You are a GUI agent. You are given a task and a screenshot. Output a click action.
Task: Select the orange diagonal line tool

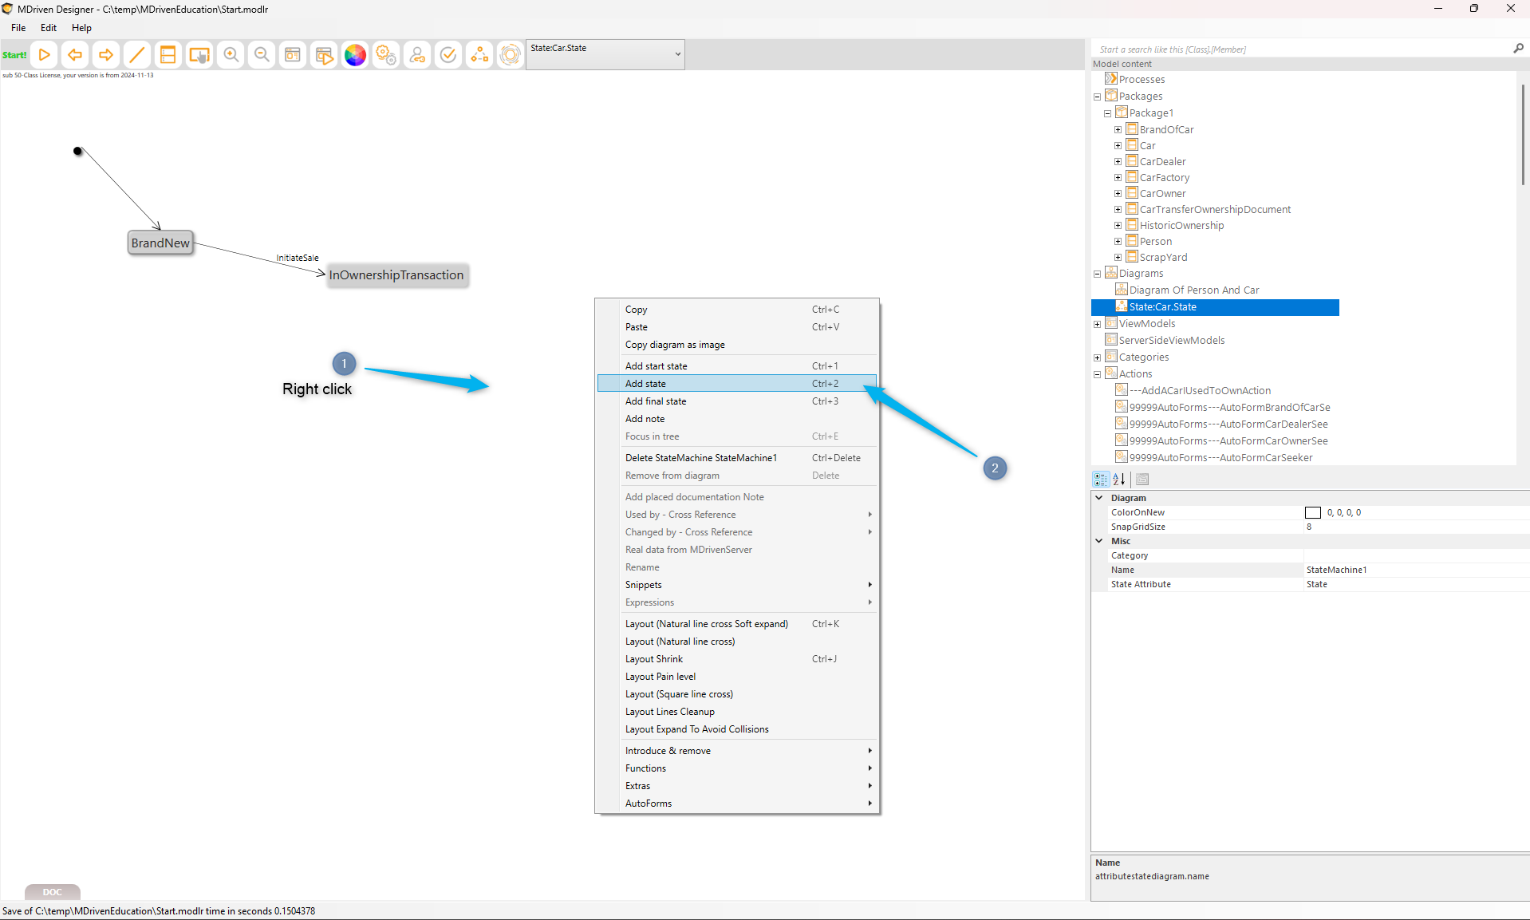[136, 55]
